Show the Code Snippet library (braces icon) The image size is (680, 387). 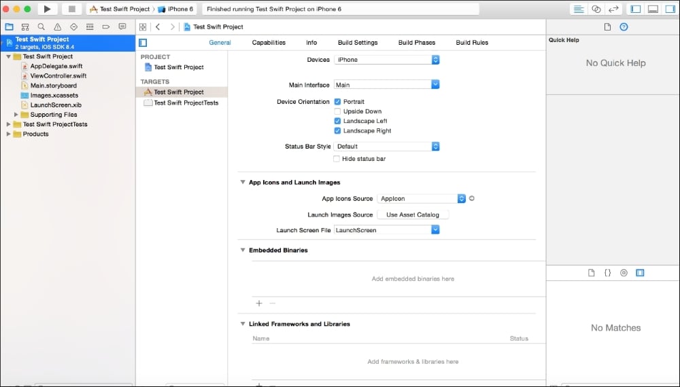pyautogui.click(x=607, y=272)
